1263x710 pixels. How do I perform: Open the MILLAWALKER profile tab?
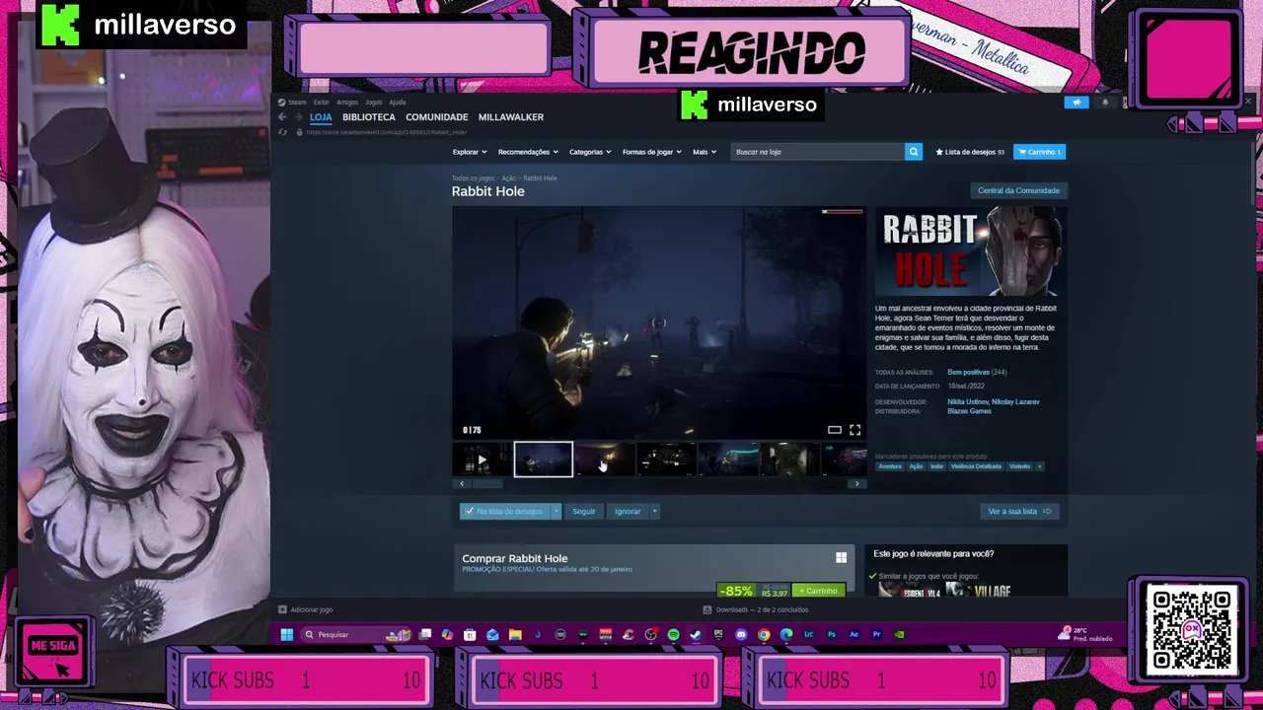click(510, 117)
